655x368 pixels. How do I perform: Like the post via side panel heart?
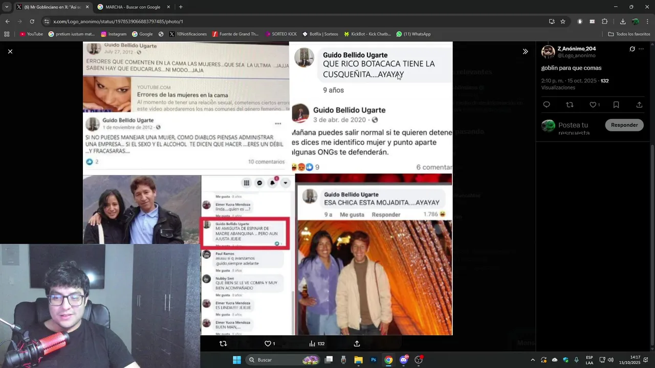pyautogui.click(x=593, y=105)
